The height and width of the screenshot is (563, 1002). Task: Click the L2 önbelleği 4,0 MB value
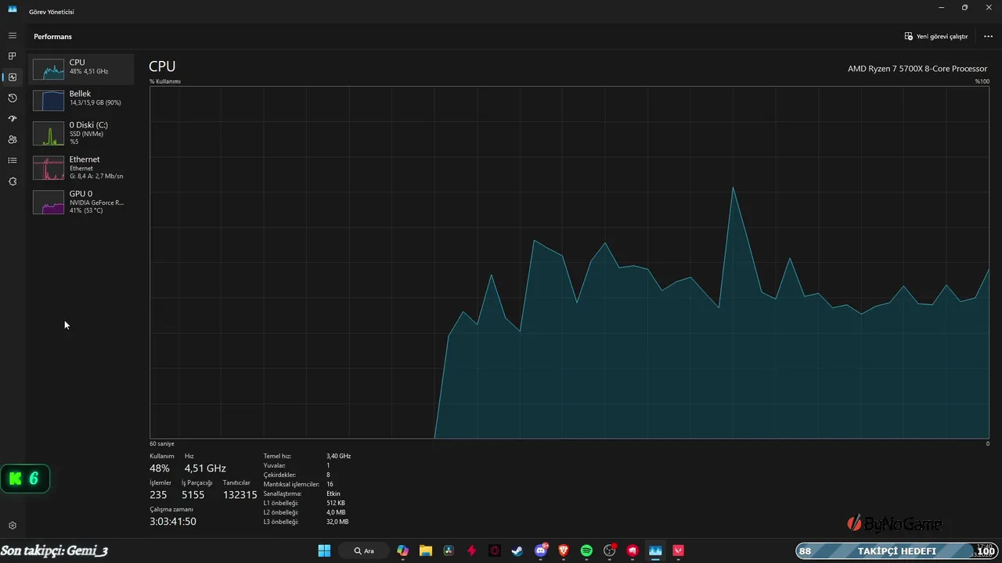tap(336, 512)
